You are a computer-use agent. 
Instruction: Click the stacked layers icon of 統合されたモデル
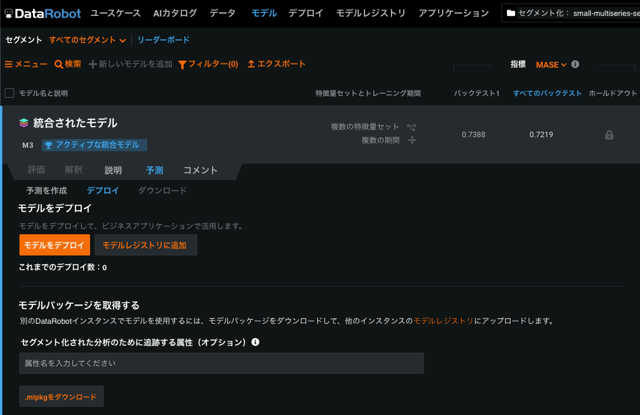[x=24, y=123]
